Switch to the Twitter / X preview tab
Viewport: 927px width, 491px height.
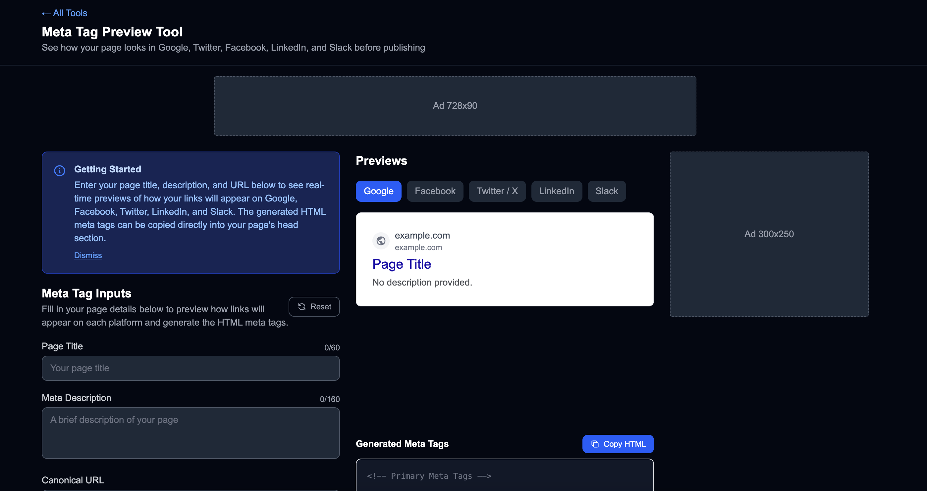497,191
